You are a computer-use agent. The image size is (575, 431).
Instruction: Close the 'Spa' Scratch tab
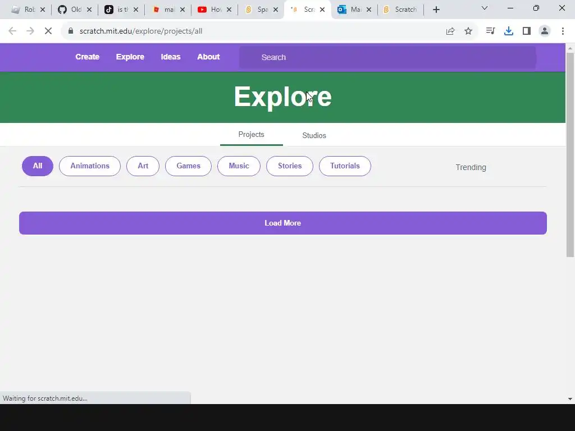[x=276, y=10]
